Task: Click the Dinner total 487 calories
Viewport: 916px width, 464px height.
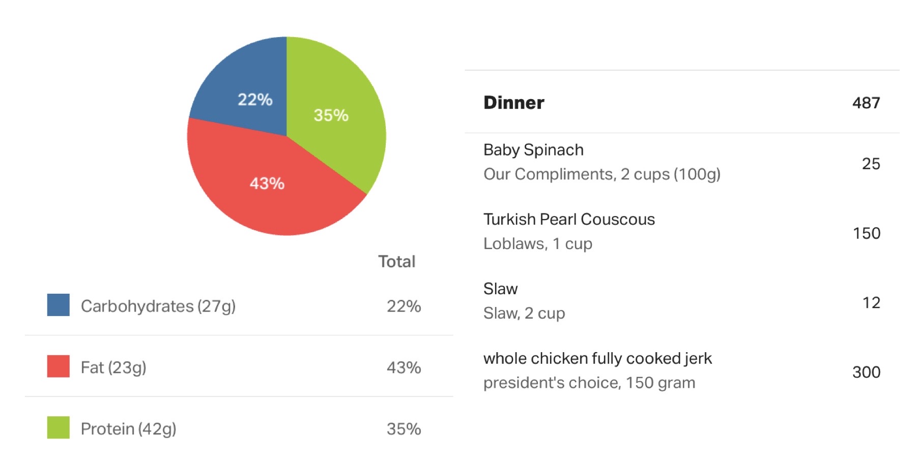Action: pos(866,103)
